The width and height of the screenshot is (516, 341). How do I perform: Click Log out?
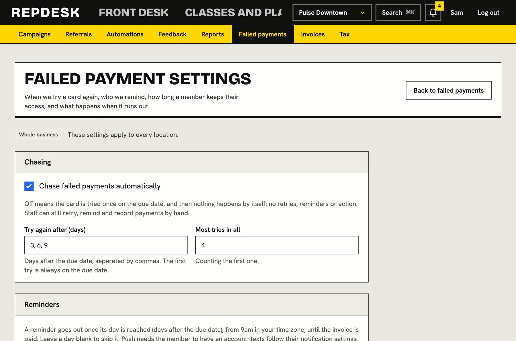point(488,13)
